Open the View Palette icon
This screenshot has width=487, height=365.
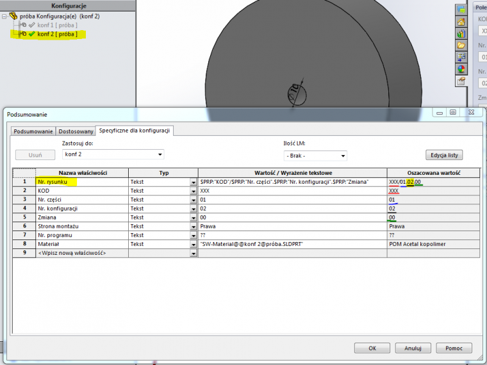[x=461, y=57]
